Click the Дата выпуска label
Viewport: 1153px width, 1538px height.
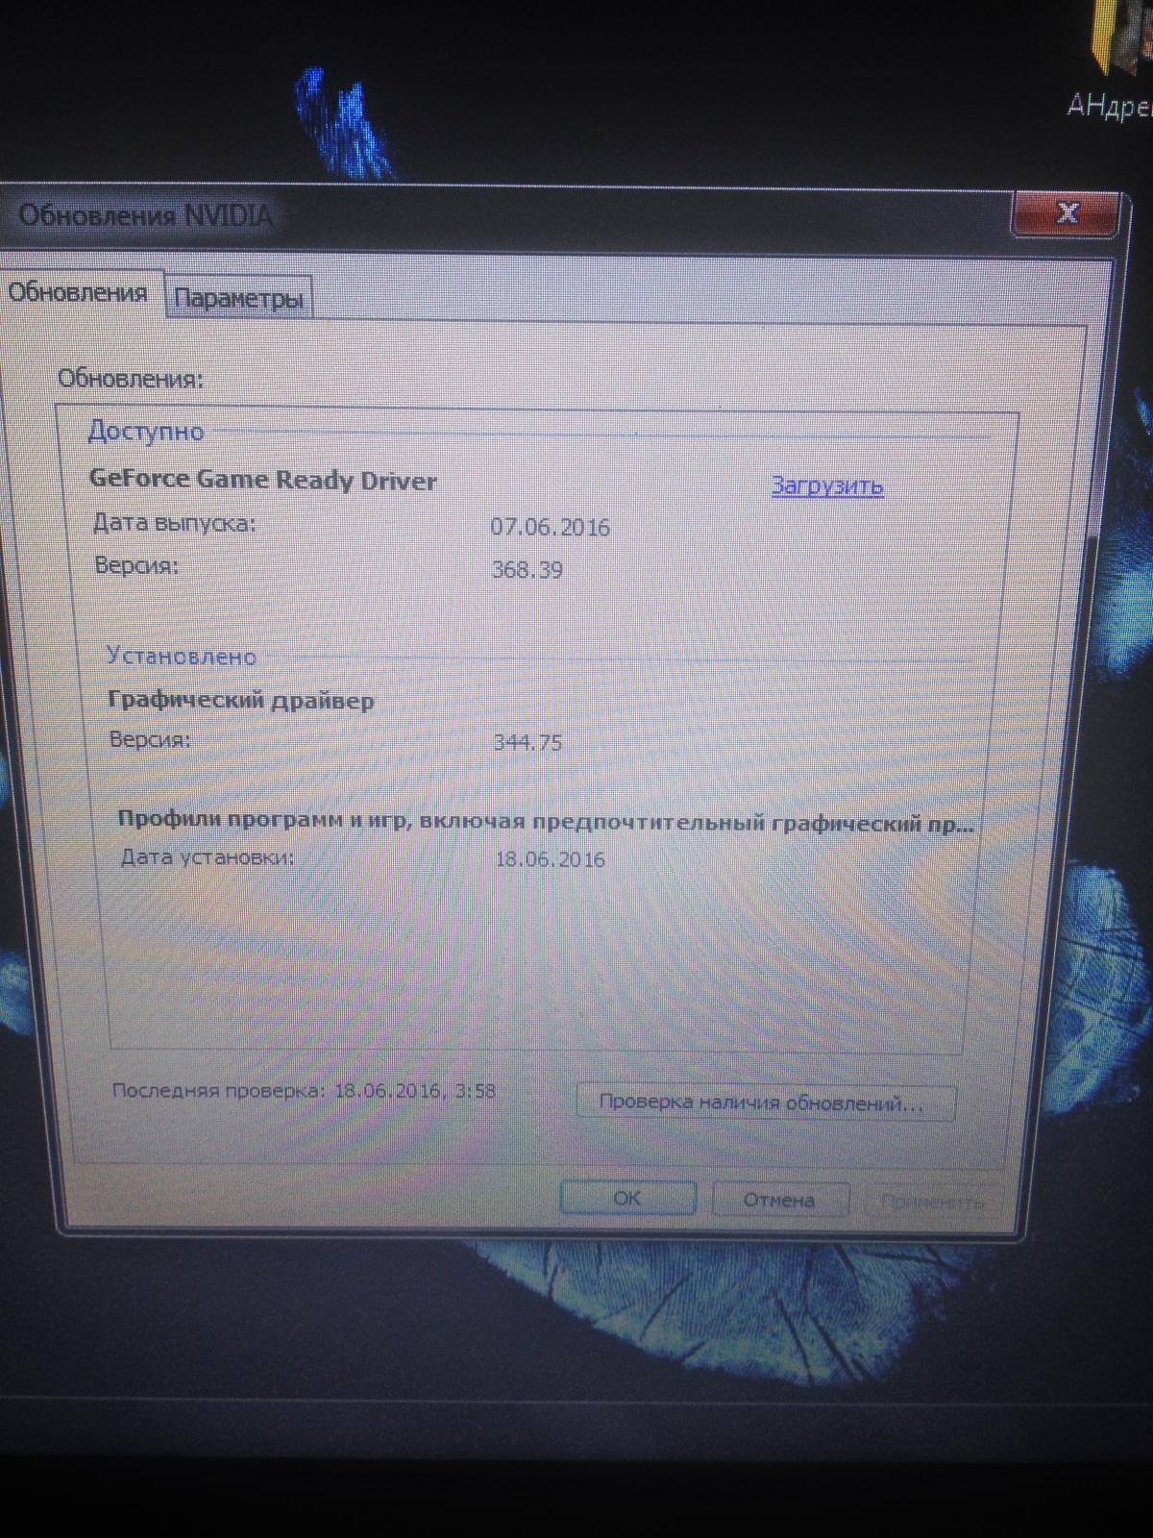pos(175,524)
